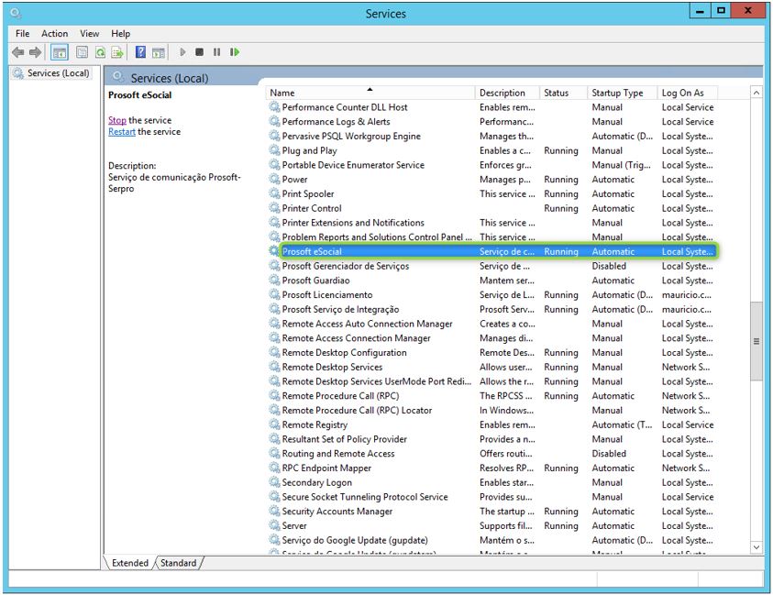Image resolution: width=773 pixels, height=595 pixels.
Task: Go back using the toolbar Back arrow
Action: [x=18, y=51]
